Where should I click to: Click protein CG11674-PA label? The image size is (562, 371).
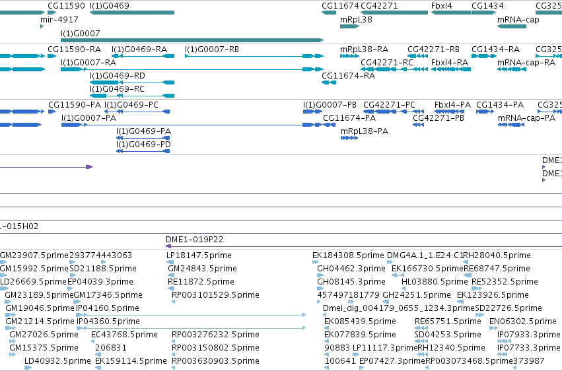click(349, 118)
